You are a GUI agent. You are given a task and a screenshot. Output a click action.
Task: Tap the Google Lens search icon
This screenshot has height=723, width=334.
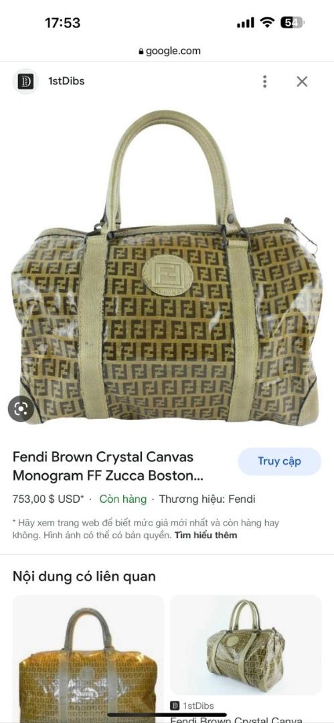click(21, 408)
